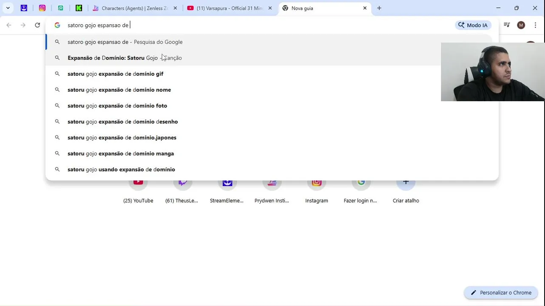545x306 pixels.
Task: Switch to the pinned blue anchor icon tab
Action: (x=24, y=8)
